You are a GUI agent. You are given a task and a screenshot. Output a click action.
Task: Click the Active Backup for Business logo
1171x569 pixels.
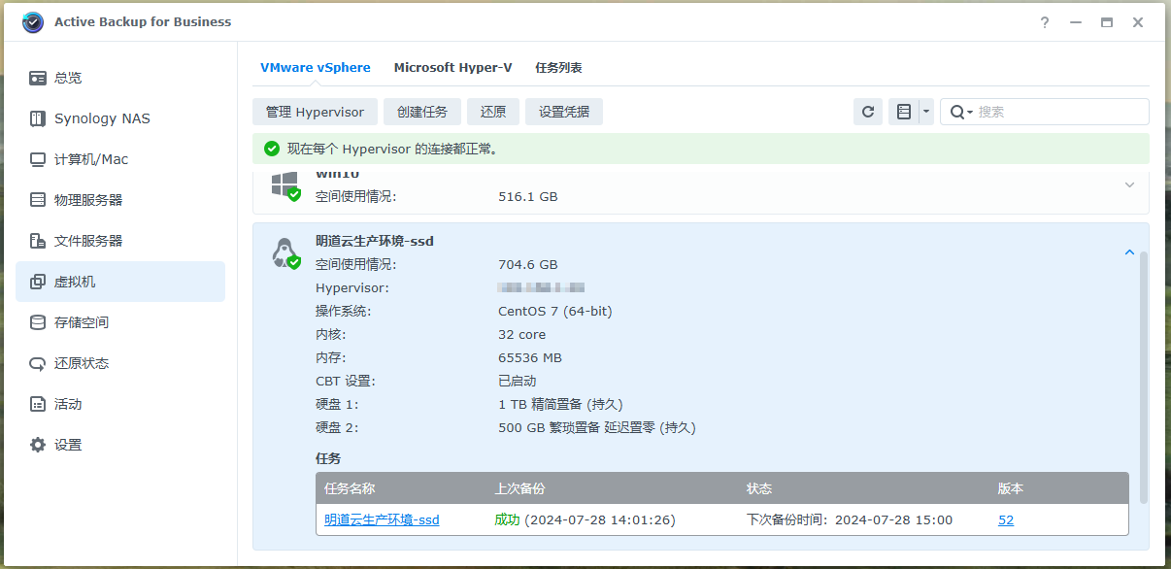pos(33,21)
